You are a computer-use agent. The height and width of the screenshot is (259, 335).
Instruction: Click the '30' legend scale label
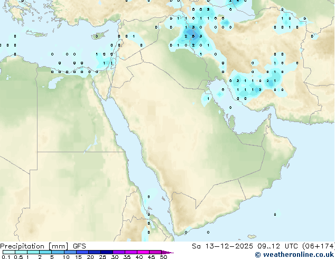115,257
